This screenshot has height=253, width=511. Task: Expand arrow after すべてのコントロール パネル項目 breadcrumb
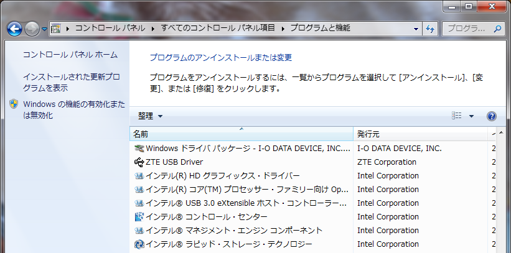[283, 29]
